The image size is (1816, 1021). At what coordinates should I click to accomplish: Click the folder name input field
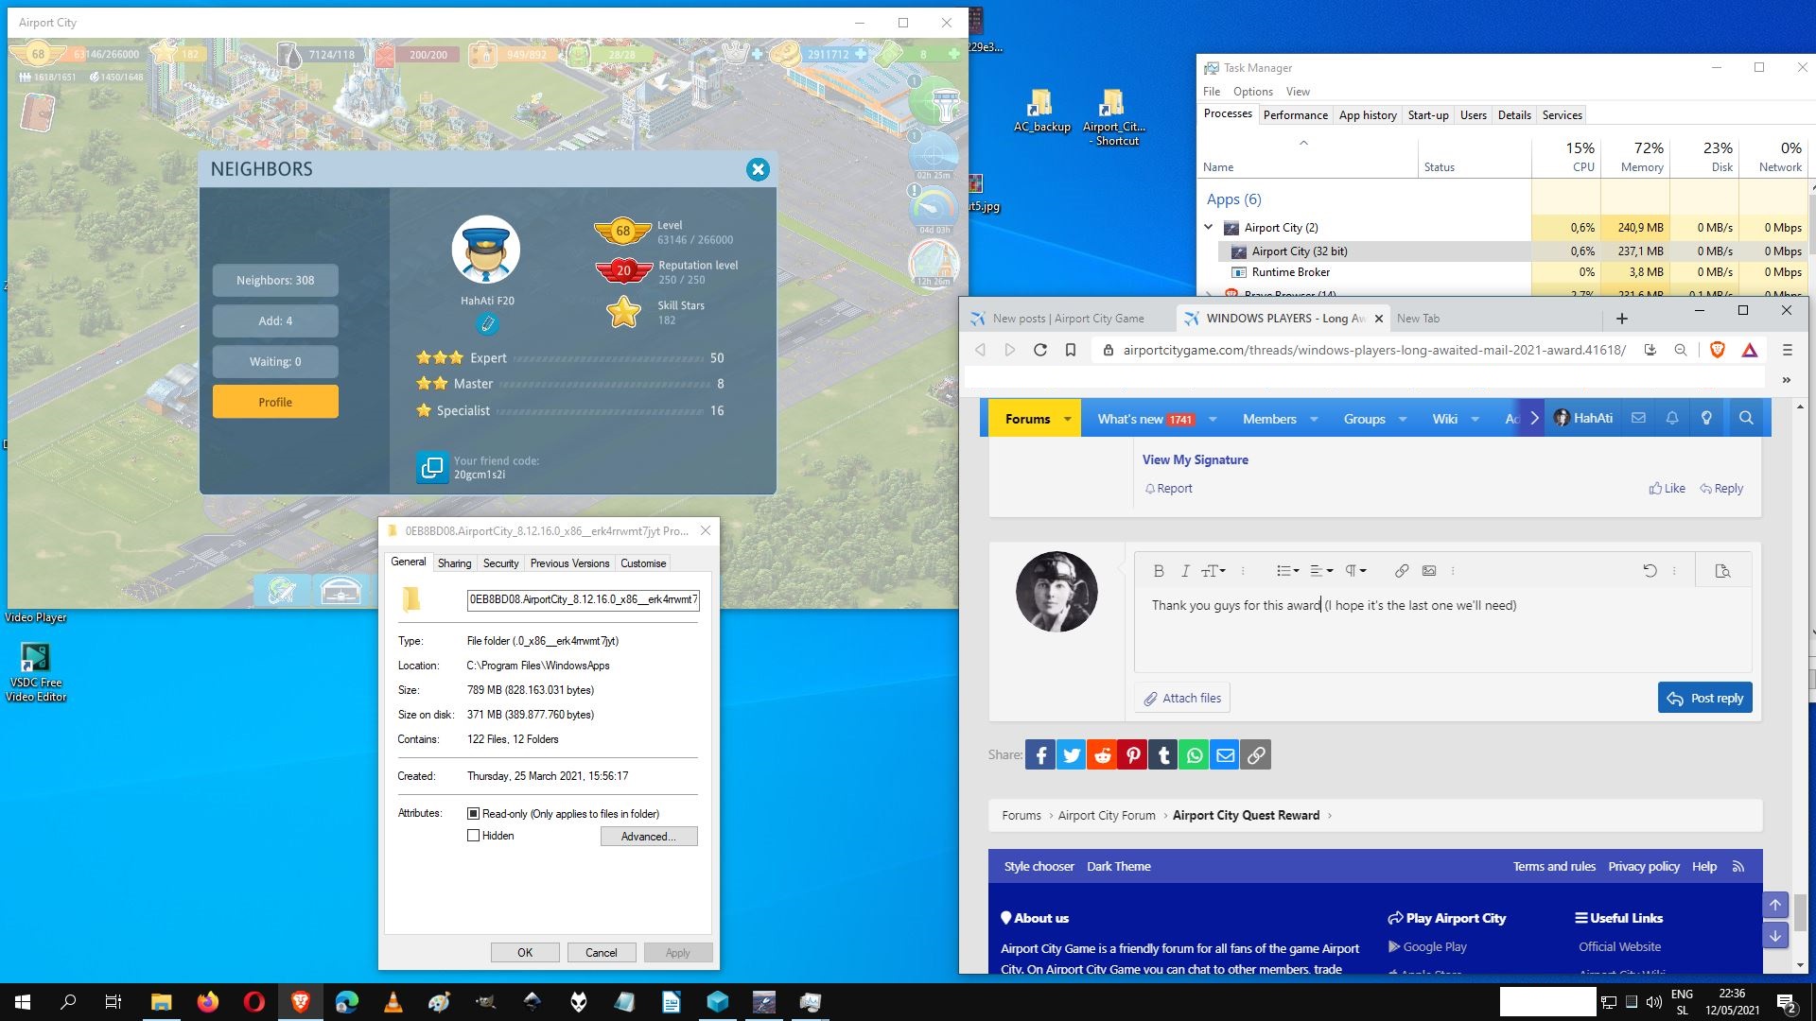point(584,599)
